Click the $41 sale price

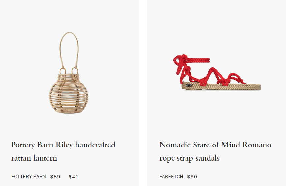tap(74, 177)
